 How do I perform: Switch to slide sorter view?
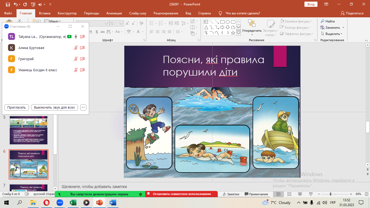(289, 194)
